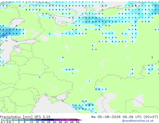This screenshot has height=123, width=159.
Task: Click the "06..09 UTC" time range text
Action: point(132,117)
